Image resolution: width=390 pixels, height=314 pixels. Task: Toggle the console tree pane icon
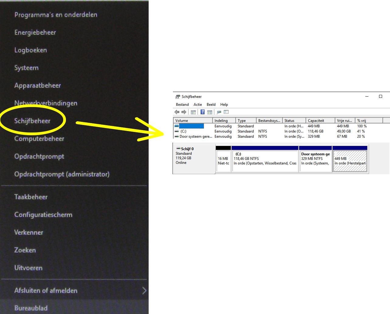[x=193, y=112]
